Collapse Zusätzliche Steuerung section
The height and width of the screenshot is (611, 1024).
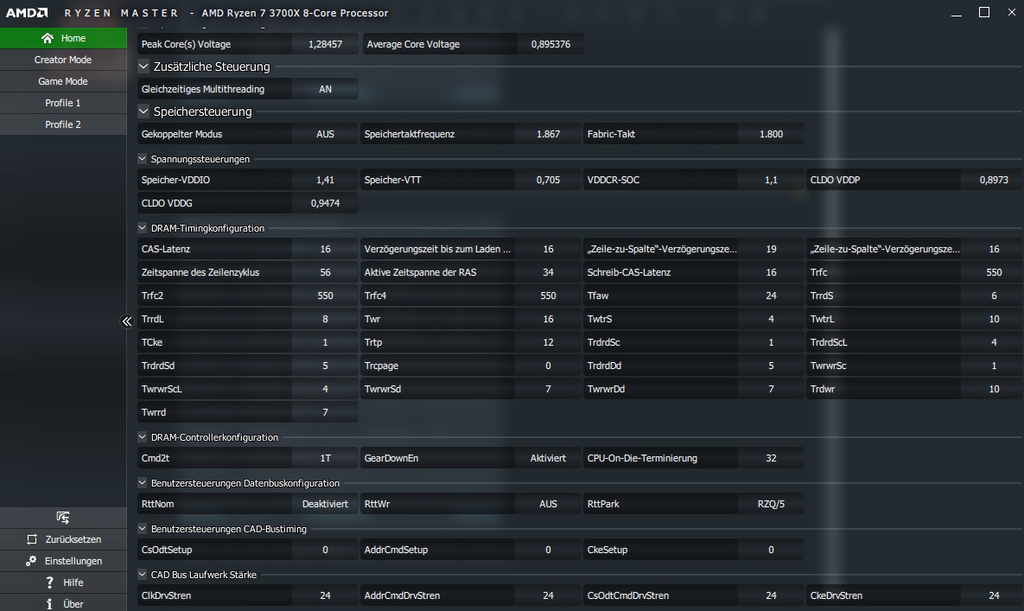(143, 66)
